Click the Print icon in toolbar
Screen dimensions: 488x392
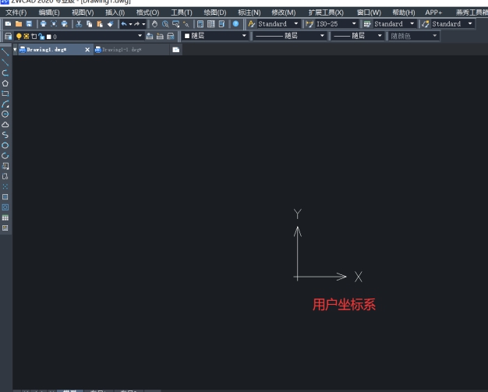tap(43, 24)
